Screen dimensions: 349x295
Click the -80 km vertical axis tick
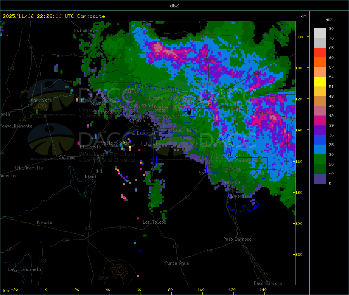pyautogui.click(x=299, y=37)
